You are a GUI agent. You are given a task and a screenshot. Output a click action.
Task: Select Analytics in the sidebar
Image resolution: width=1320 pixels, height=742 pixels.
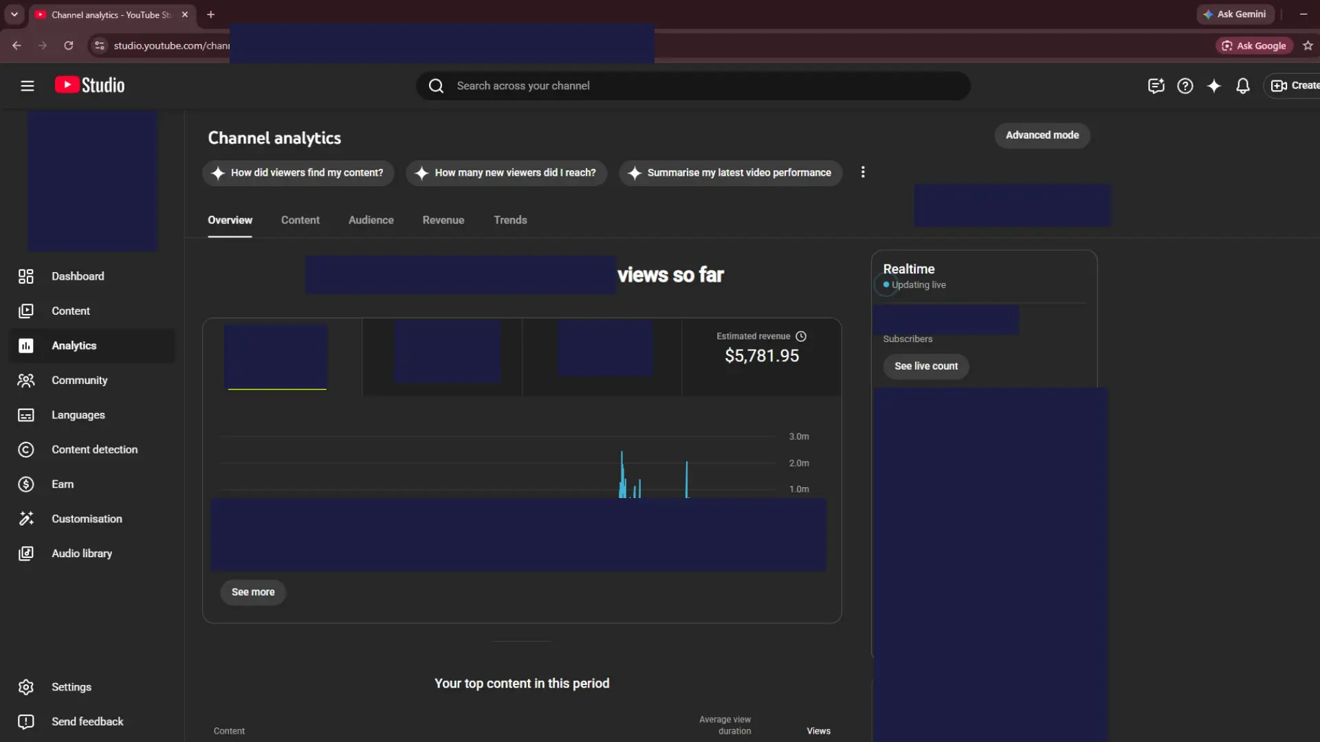point(91,346)
